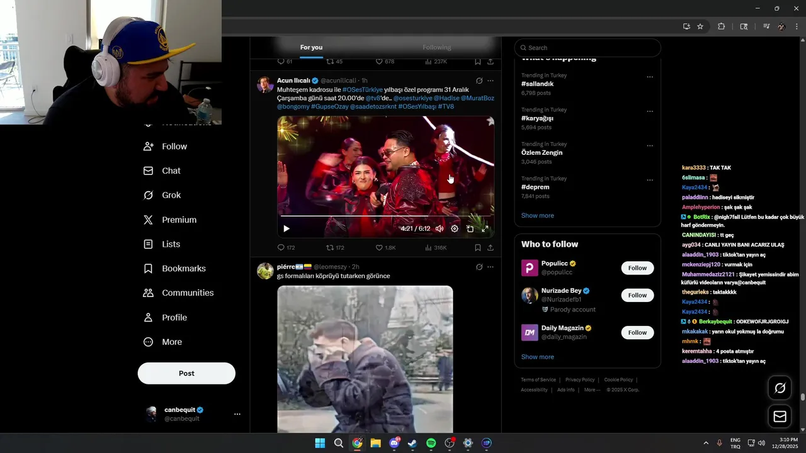Open the floating Messages envelope button
The width and height of the screenshot is (806, 453).
coord(780,417)
